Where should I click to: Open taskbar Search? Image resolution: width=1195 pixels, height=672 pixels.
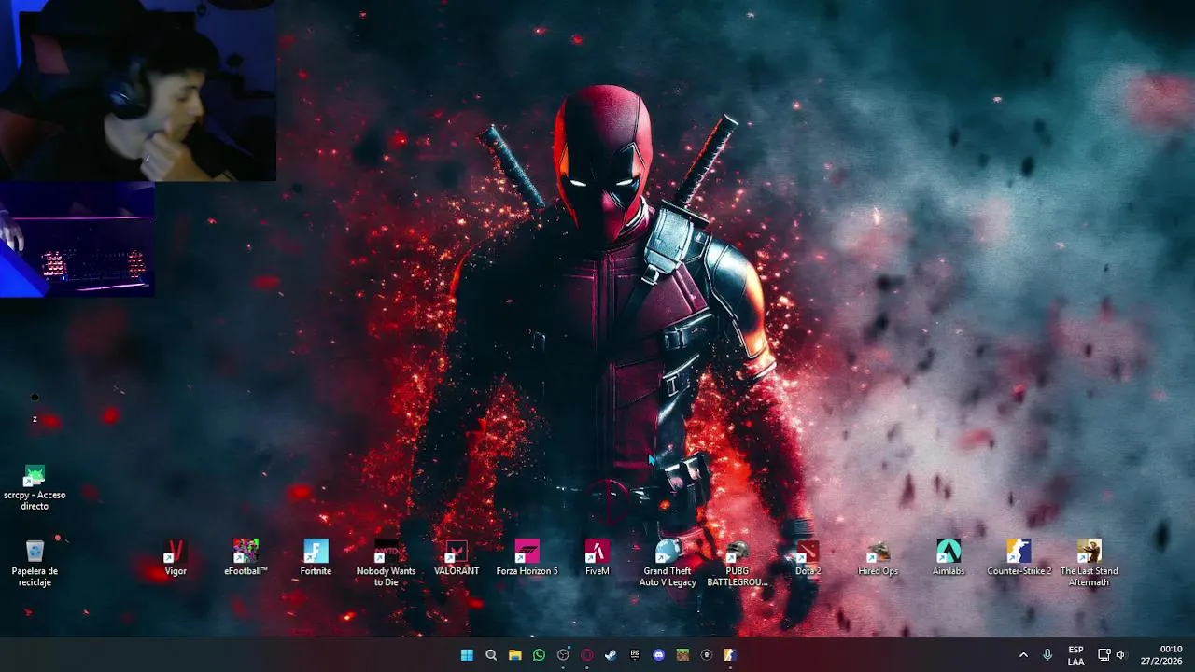click(x=491, y=655)
